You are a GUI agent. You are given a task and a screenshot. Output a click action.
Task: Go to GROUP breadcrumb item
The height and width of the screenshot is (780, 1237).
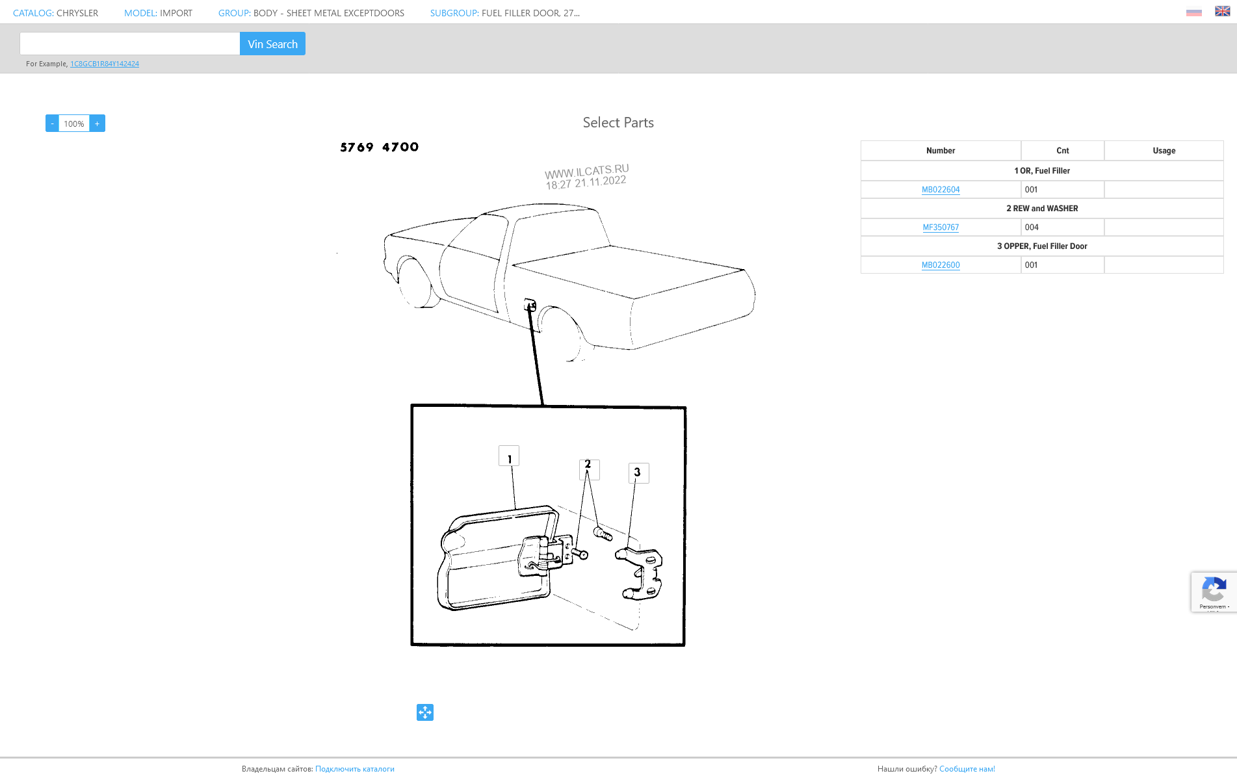click(311, 13)
